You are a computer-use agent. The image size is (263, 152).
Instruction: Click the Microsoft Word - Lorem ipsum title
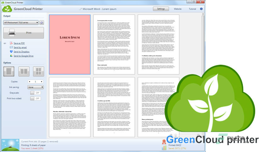pos(99,9)
